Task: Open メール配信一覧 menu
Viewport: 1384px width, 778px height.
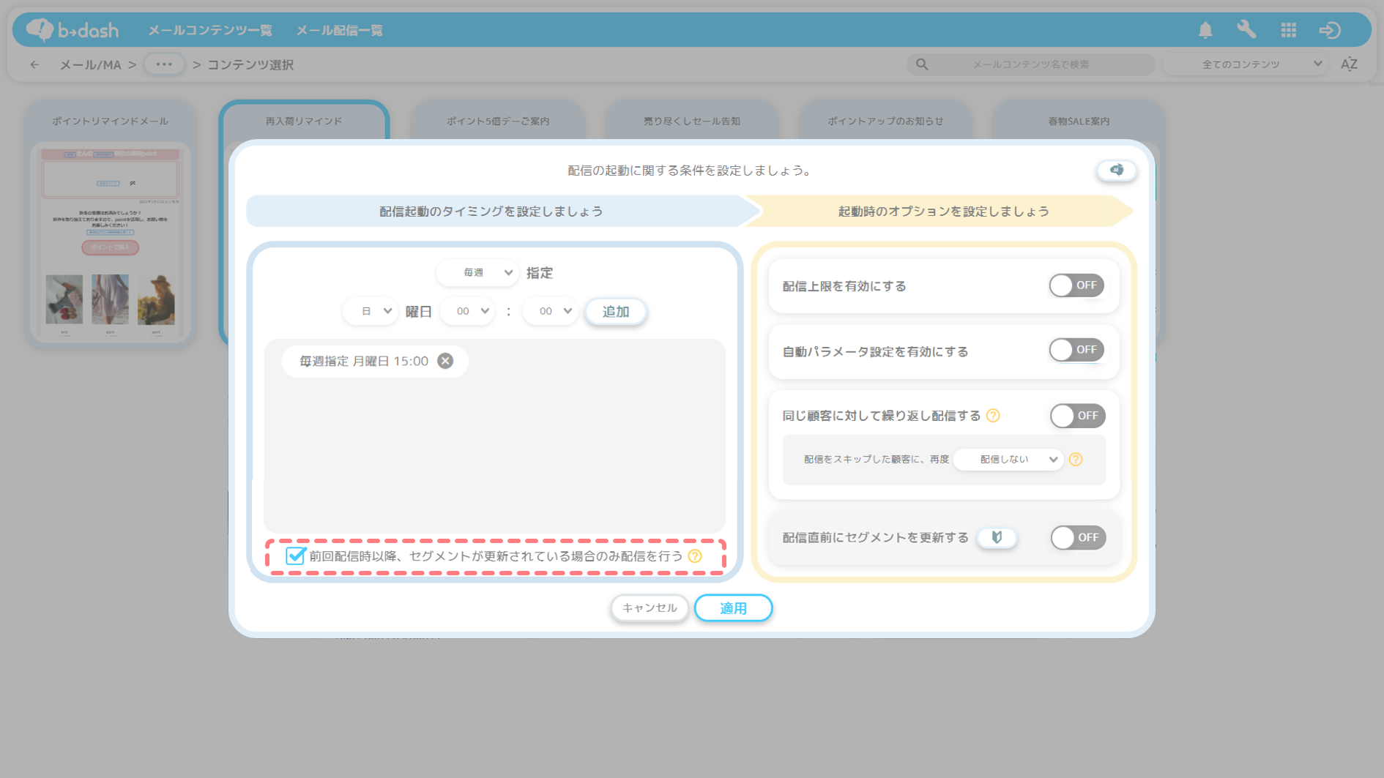Action: point(339,30)
